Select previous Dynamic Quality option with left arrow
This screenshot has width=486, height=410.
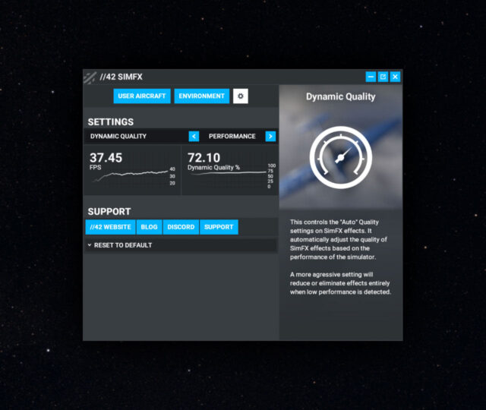[194, 137]
